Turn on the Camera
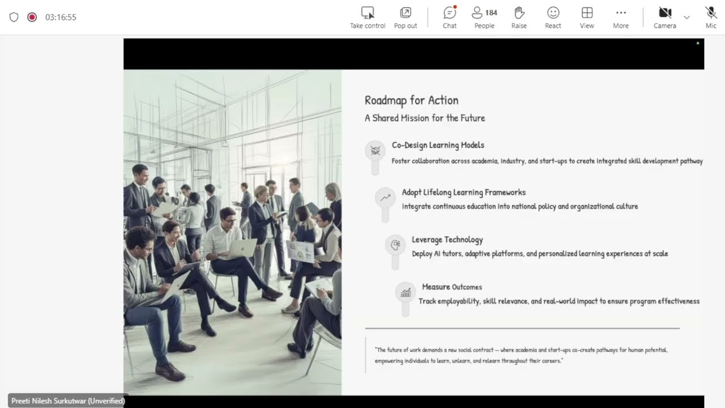725x408 pixels. click(x=665, y=18)
